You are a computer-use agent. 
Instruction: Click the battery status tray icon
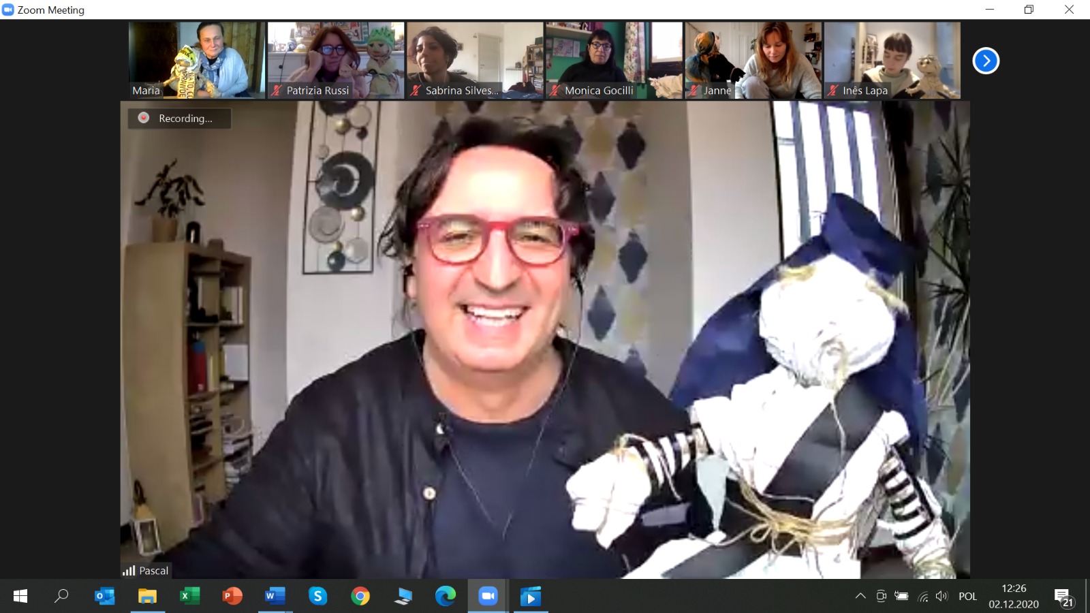tap(901, 597)
